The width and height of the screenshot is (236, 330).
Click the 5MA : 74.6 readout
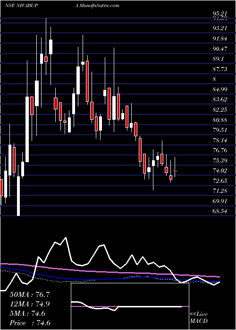click(27, 313)
